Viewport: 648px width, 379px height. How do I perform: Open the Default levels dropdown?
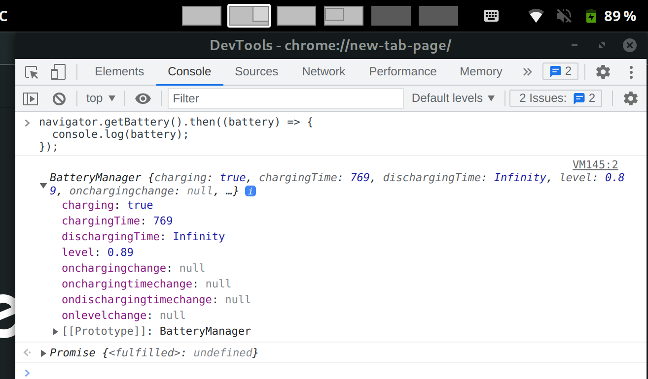click(x=453, y=98)
